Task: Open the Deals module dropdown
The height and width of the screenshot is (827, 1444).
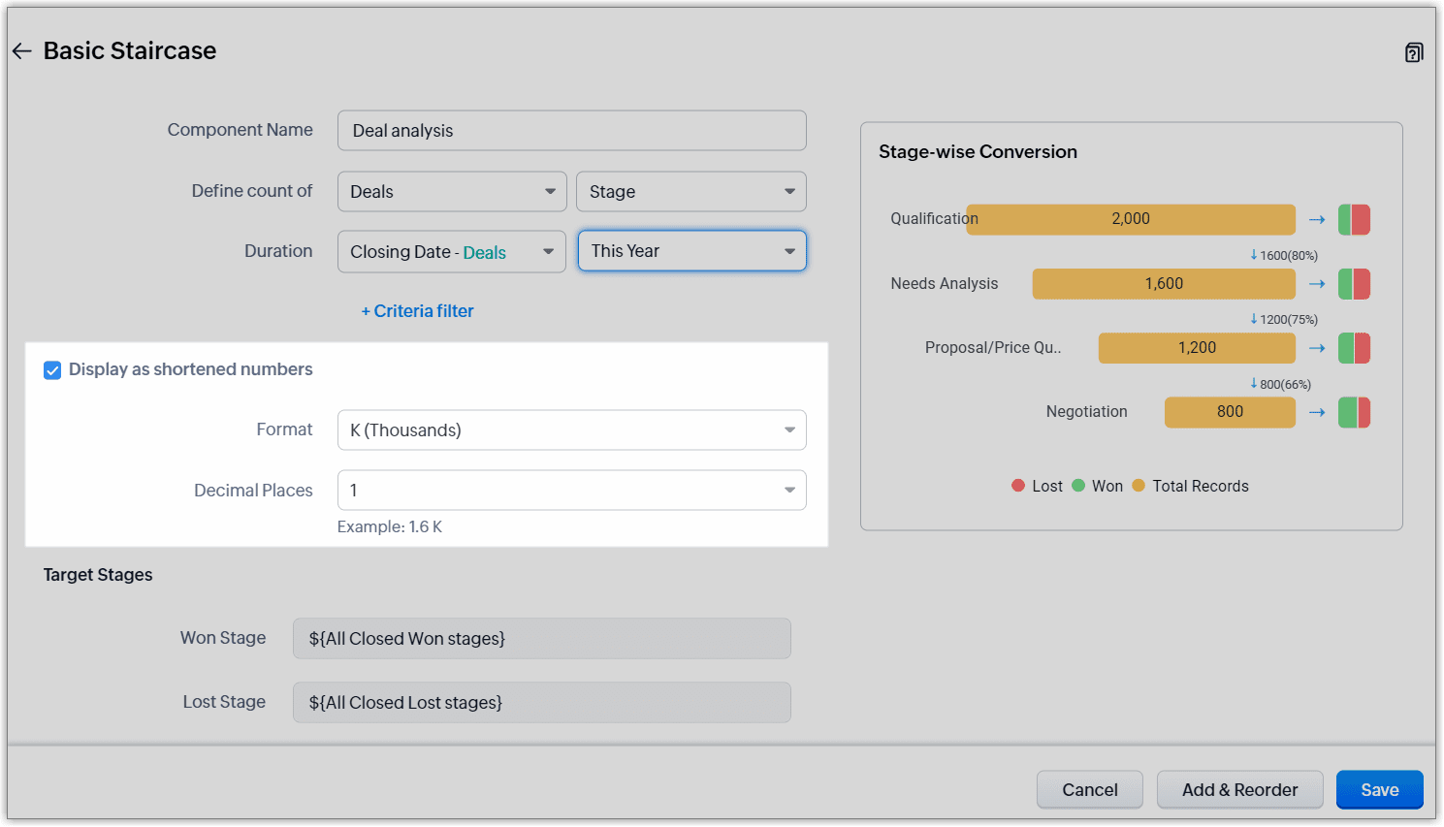Action: (452, 192)
